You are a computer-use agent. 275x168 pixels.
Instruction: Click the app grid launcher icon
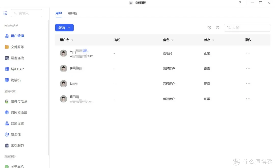pyautogui.click(x=5, y=13)
